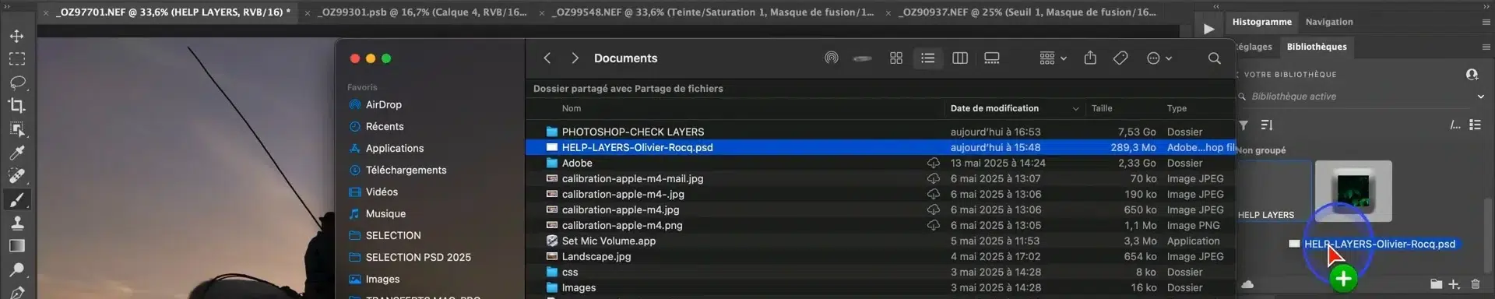The height and width of the screenshot is (299, 1495).
Task: Select the Brush tool
Action: point(16,199)
